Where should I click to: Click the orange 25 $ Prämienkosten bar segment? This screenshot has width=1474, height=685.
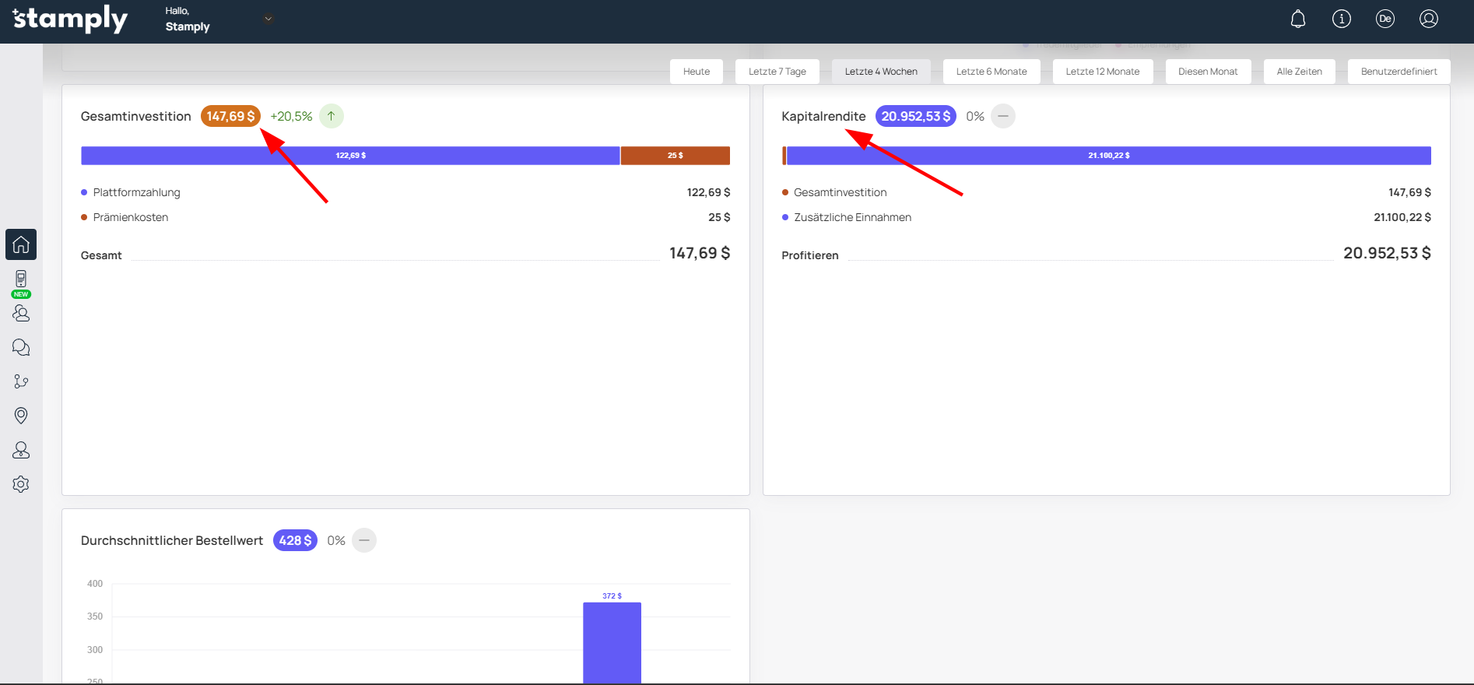click(675, 156)
